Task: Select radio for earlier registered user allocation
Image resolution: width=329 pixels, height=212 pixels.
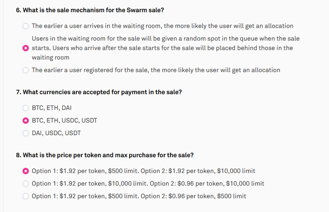Action: point(26,70)
